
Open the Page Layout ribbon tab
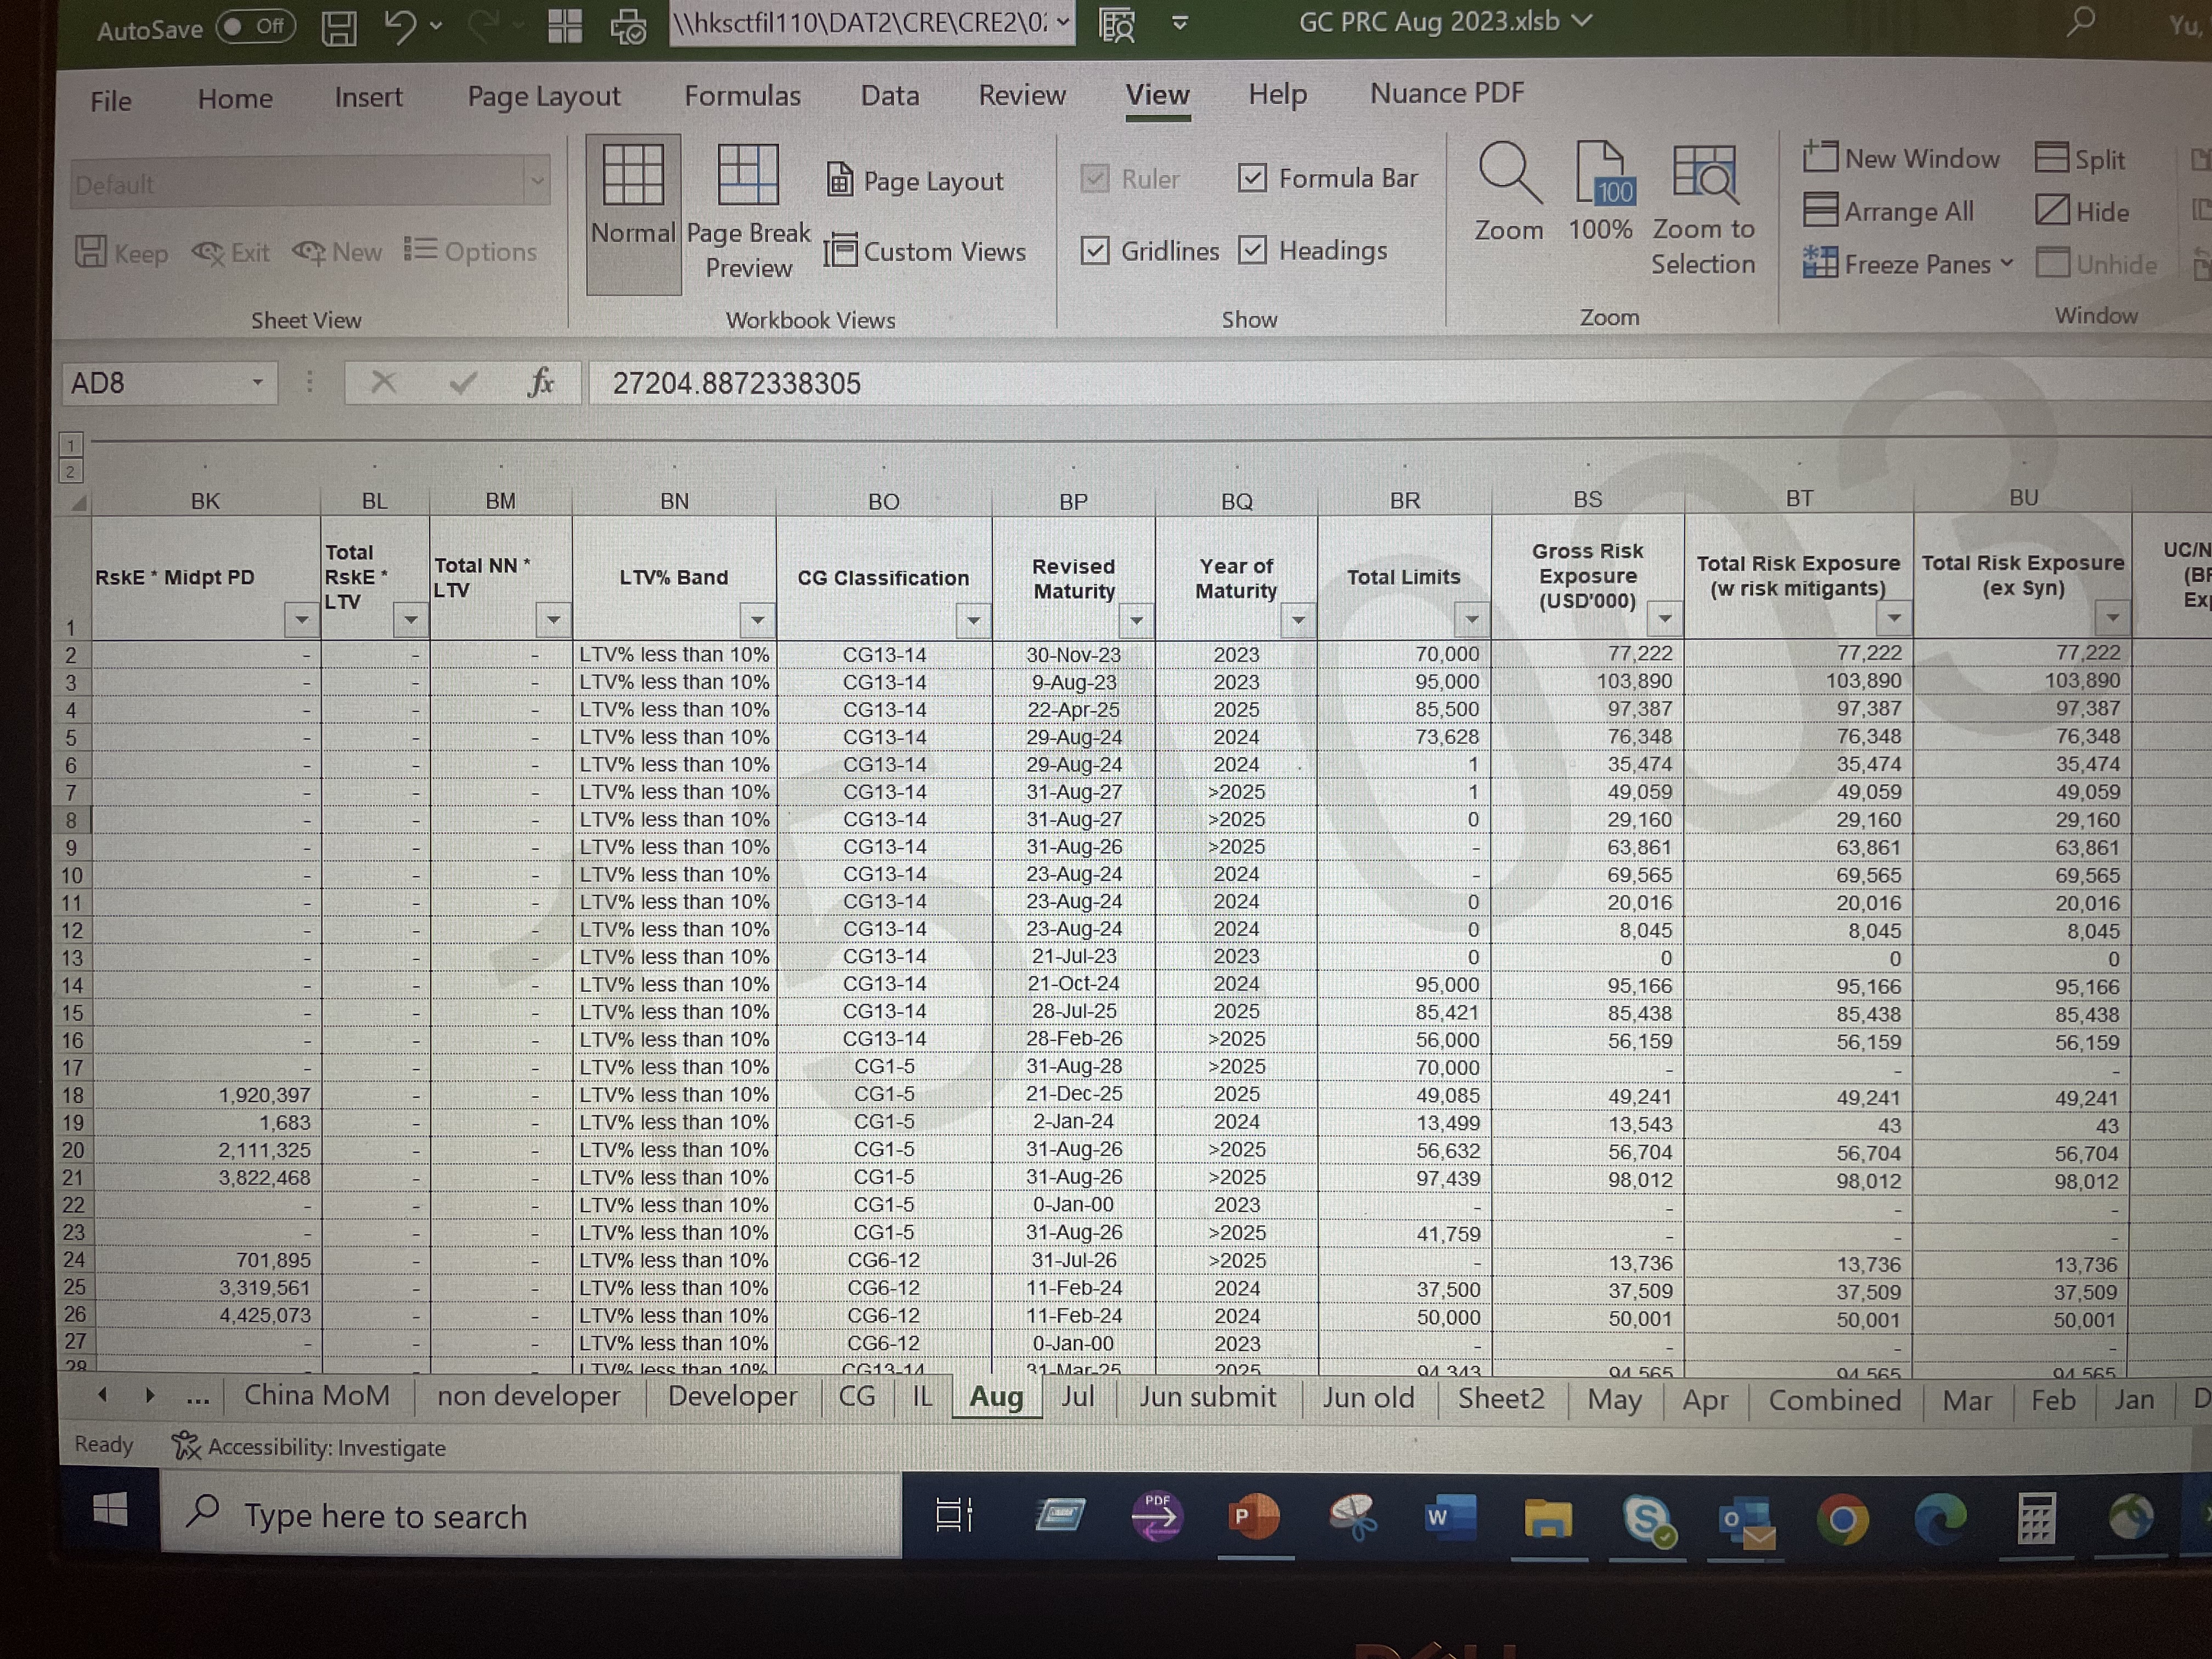pyautogui.click(x=543, y=97)
